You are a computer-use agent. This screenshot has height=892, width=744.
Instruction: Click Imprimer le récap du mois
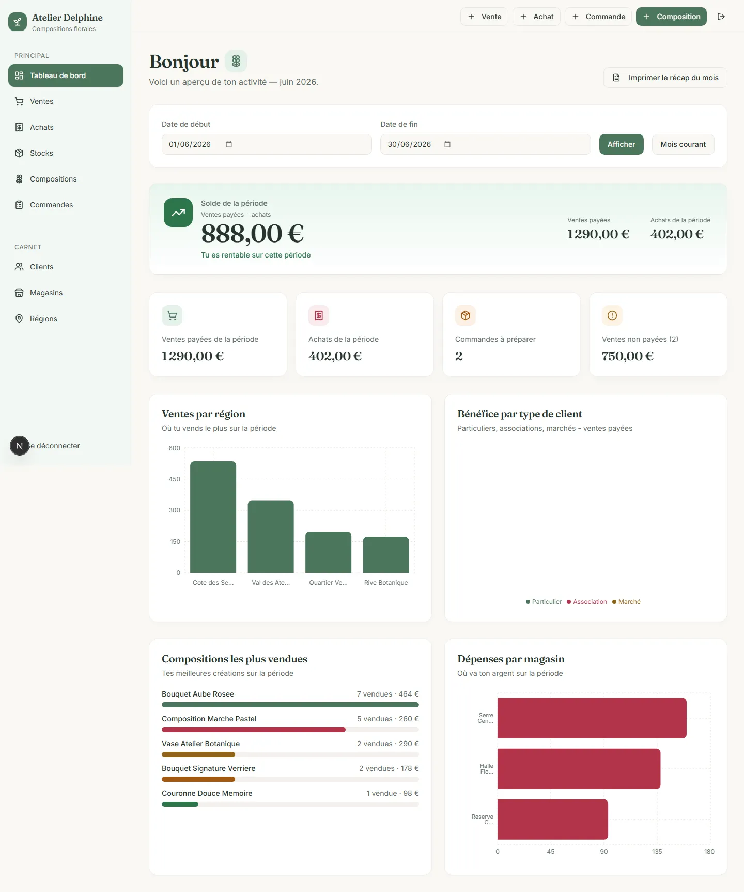pyautogui.click(x=665, y=78)
